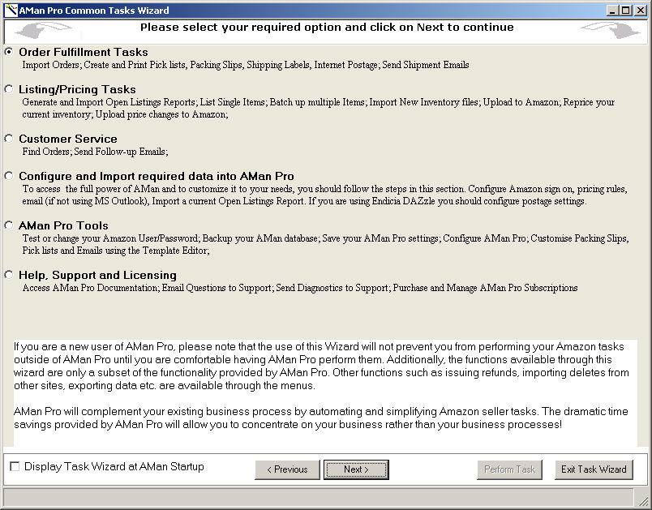Select the AMan Pro Tools radio button
This screenshot has width=652, height=510.
(x=9, y=225)
